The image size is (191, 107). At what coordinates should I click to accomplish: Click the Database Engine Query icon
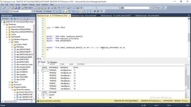36,8
